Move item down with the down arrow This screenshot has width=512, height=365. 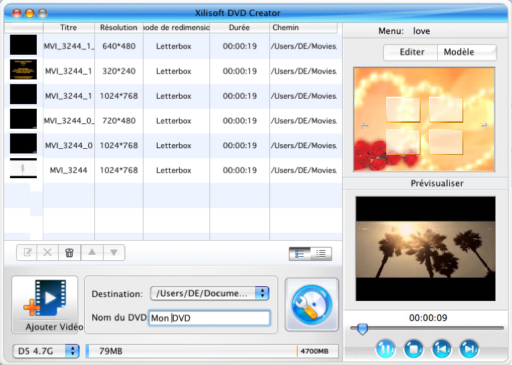(114, 253)
